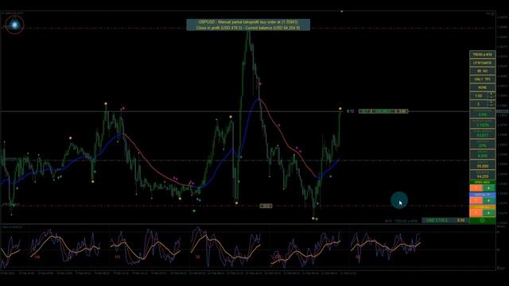Click the small grey tag on lower dashed line
Viewport: 509px width, 286px height.
pos(266,206)
